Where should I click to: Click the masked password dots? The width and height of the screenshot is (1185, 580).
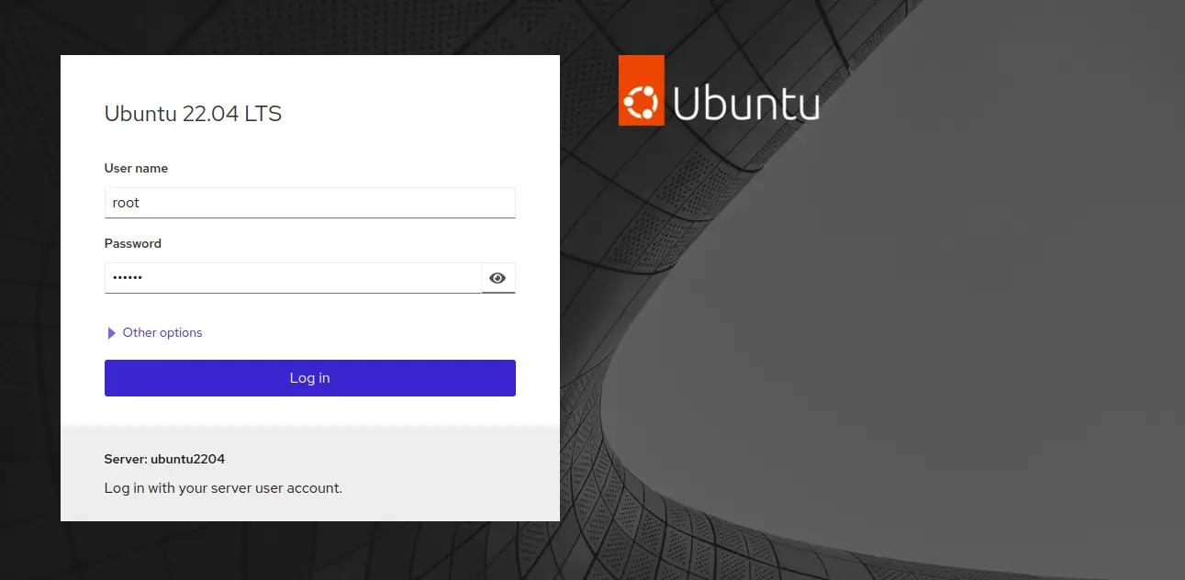128,278
